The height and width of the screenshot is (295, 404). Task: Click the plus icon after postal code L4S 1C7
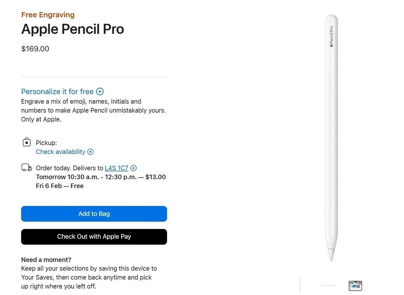[133, 168]
